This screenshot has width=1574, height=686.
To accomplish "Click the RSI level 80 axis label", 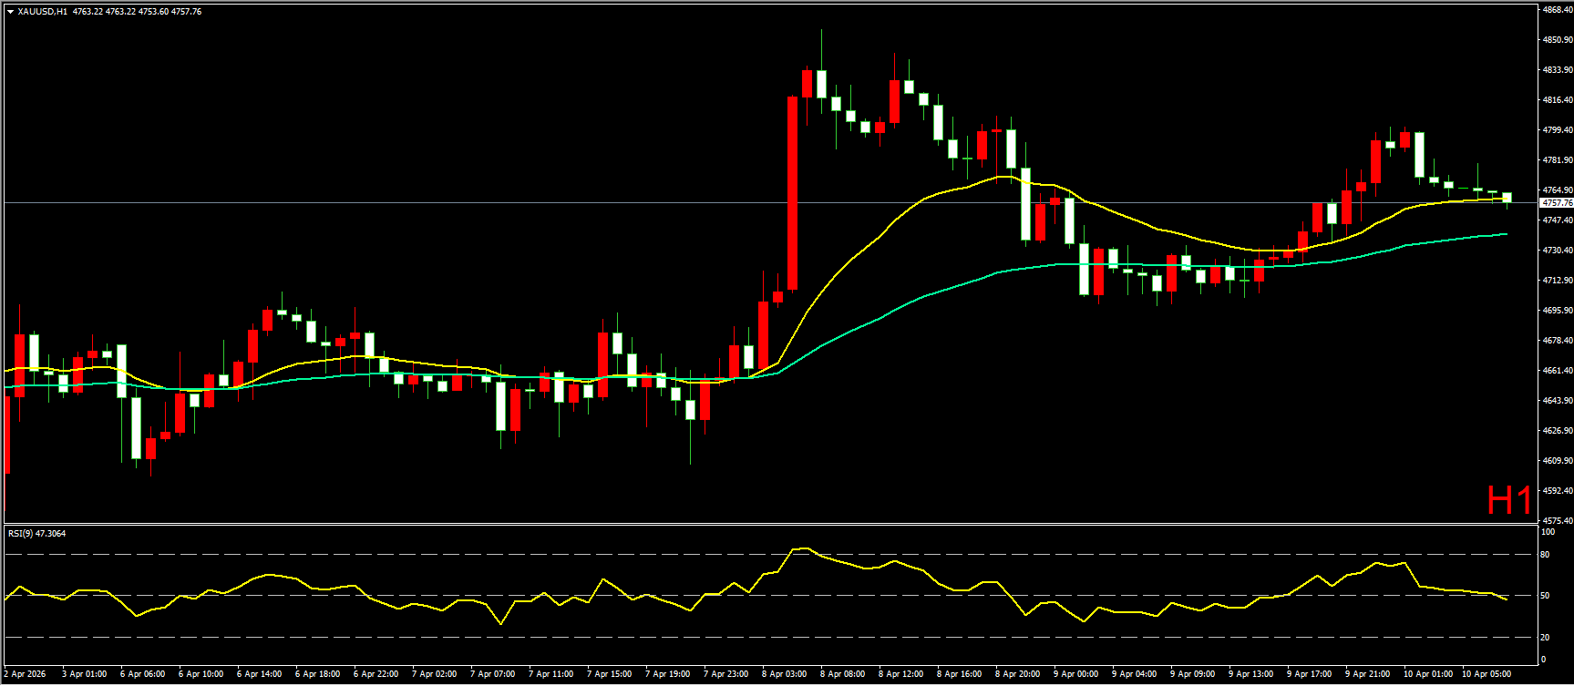I will [x=1545, y=555].
